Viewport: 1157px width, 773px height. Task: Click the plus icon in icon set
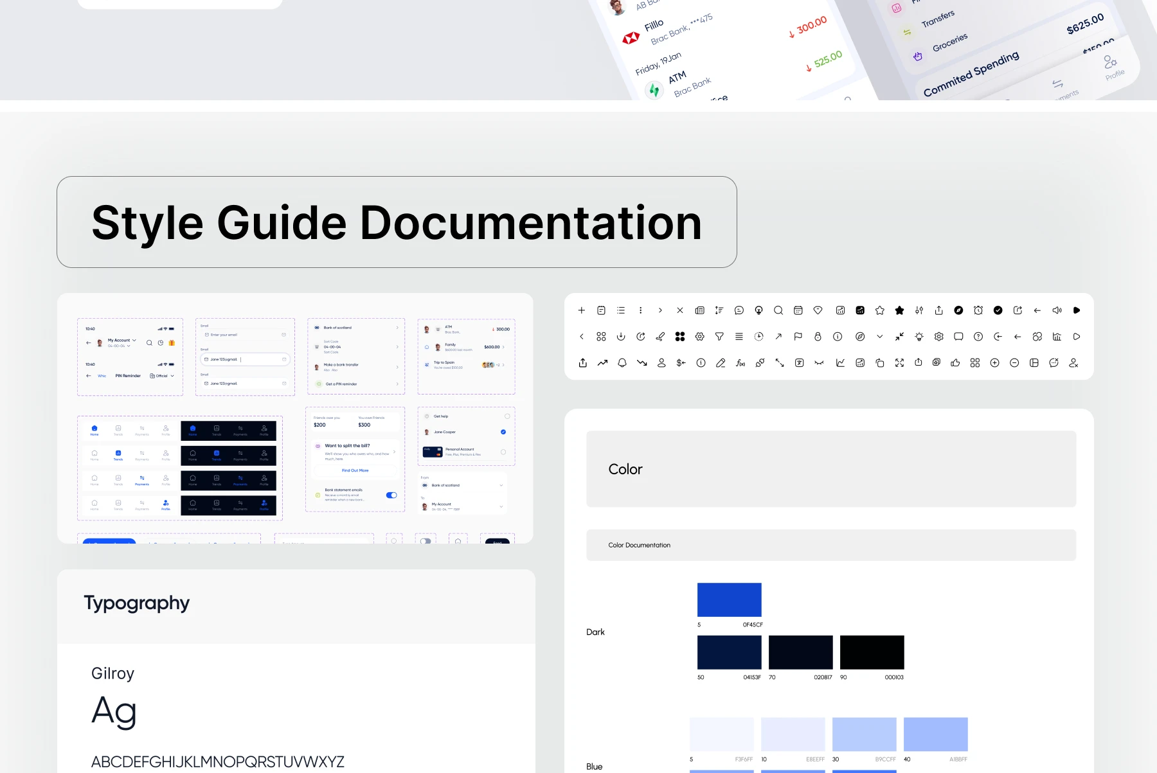click(x=582, y=310)
